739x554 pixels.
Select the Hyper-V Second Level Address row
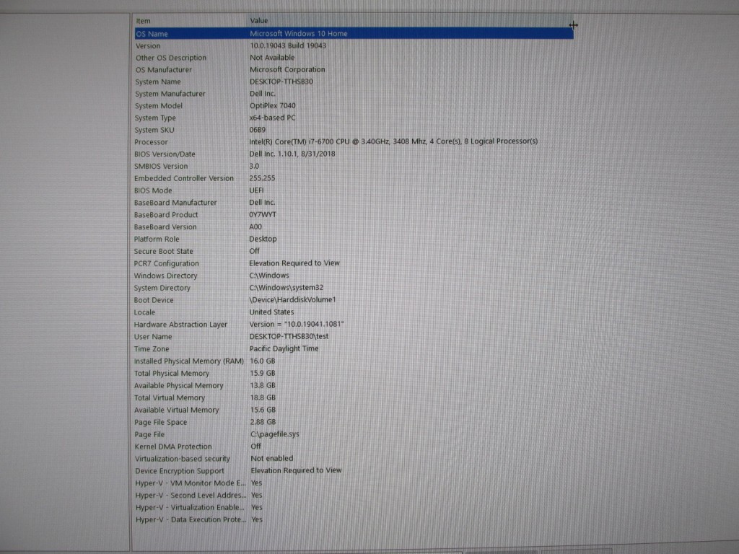[x=354, y=496]
